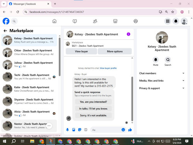
Task: Open Windows taskbar search
Action: (14, 141)
